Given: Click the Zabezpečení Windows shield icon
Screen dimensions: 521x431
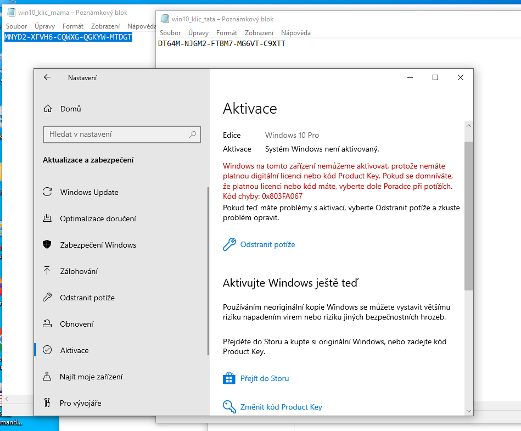Looking at the screenshot, I should pos(47,244).
